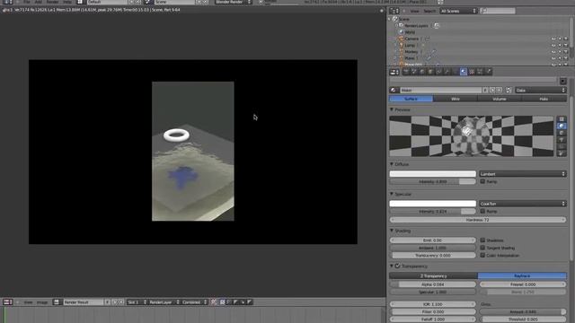Toggle the Diffuse Ramp checkbox

coord(482,181)
